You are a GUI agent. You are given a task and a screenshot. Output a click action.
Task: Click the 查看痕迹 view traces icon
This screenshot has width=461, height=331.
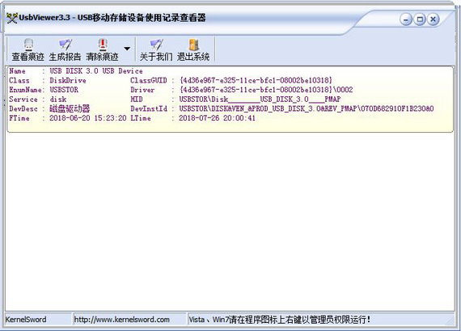pos(28,45)
